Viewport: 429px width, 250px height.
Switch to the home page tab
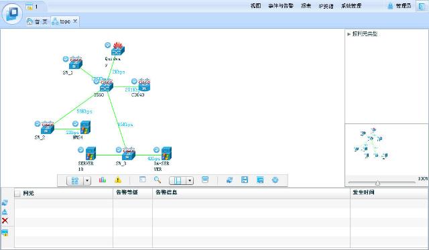38,21
